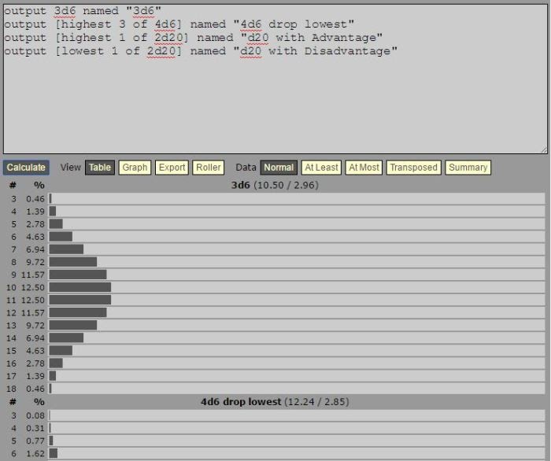The image size is (551, 461).
Task: Click the 1.39 value for 3d6 result 17
Action: tap(35, 376)
